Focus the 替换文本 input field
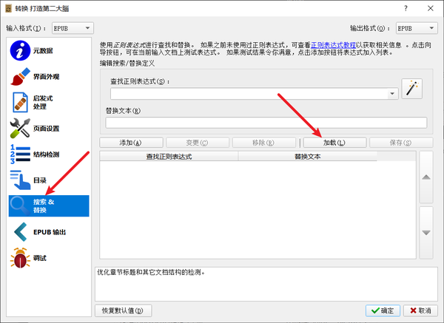This screenshot has height=323, width=444. pos(266,123)
